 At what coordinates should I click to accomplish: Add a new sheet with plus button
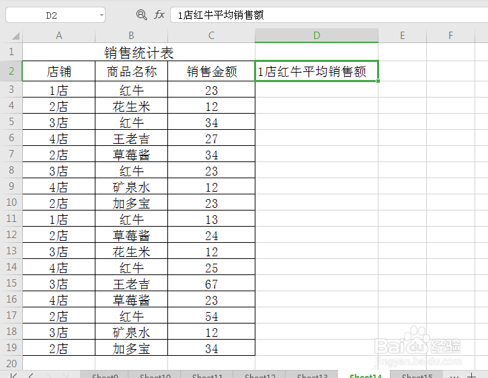click(x=471, y=375)
